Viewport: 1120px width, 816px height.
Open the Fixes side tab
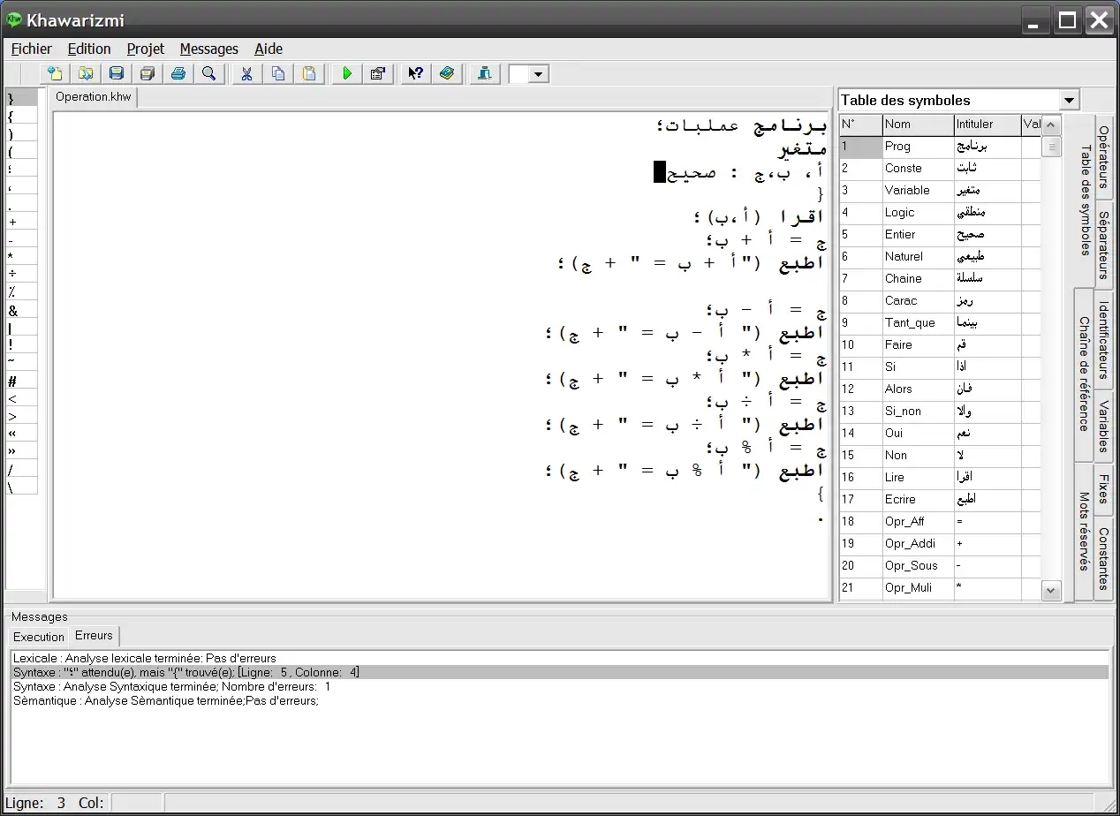1104,489
